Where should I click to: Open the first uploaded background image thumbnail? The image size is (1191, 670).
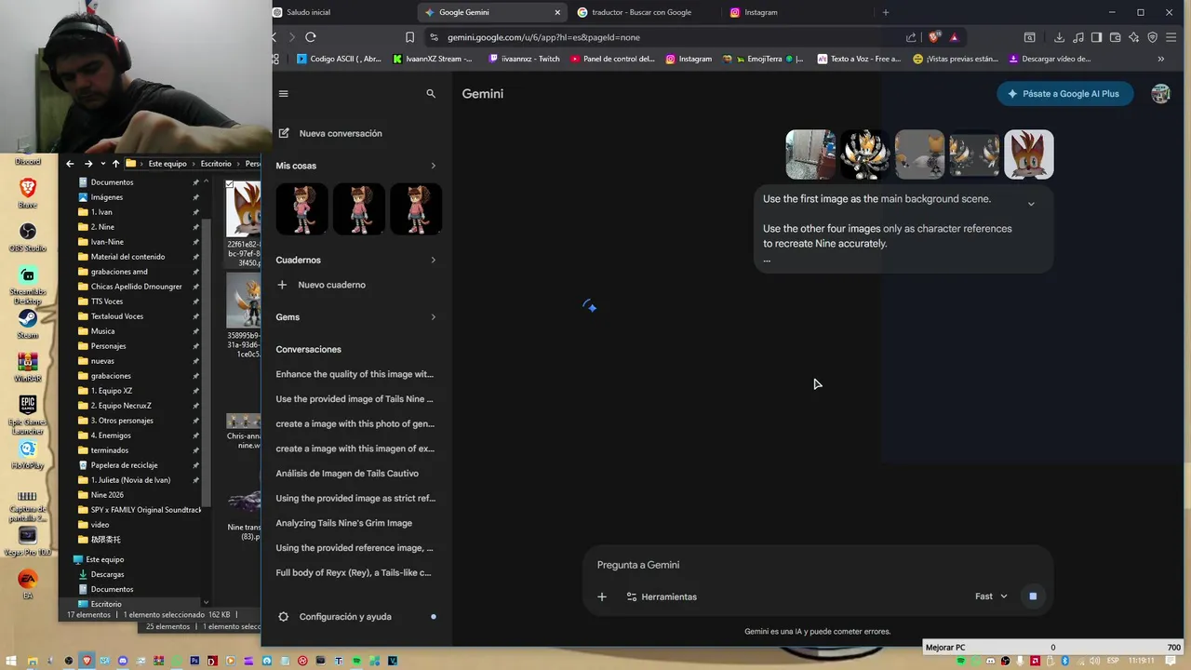point(810,154)
